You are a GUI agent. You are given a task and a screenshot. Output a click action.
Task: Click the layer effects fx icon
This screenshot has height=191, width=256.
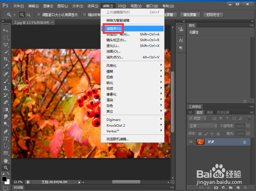click(209, 187)
